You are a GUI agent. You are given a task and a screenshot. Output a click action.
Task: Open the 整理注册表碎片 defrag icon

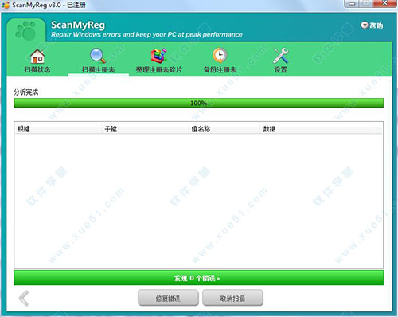pyautogui.click(x=158, y=56)
